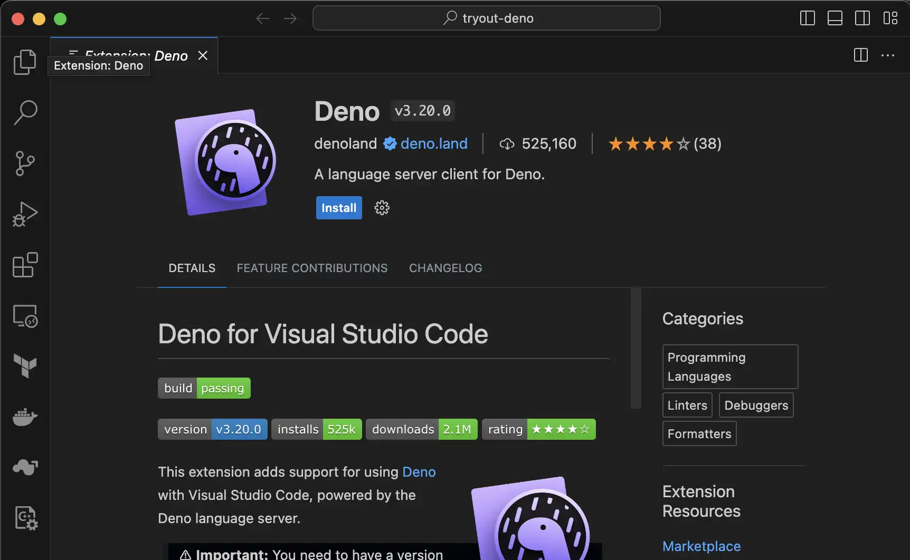
Task: Toggle the bottom panel visibility
Action: coord(835,18)
